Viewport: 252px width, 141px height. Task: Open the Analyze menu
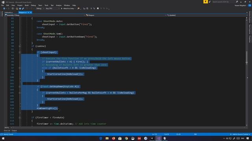click(59, 5)
